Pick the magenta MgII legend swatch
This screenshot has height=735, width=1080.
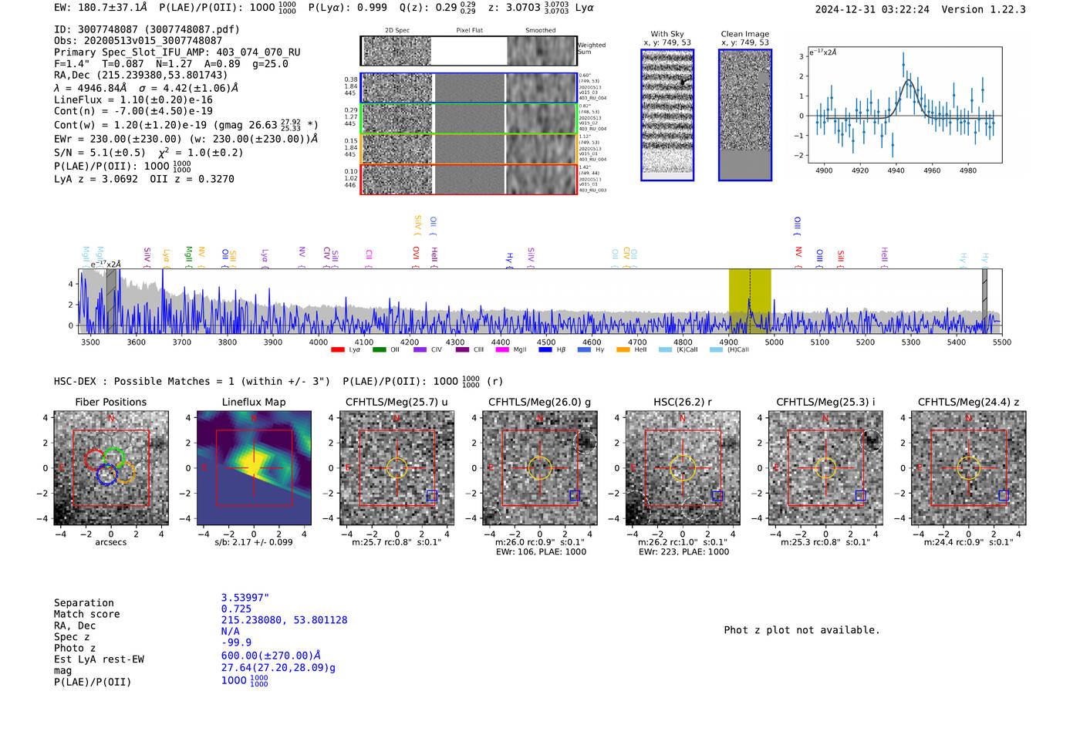pos(502,350)
